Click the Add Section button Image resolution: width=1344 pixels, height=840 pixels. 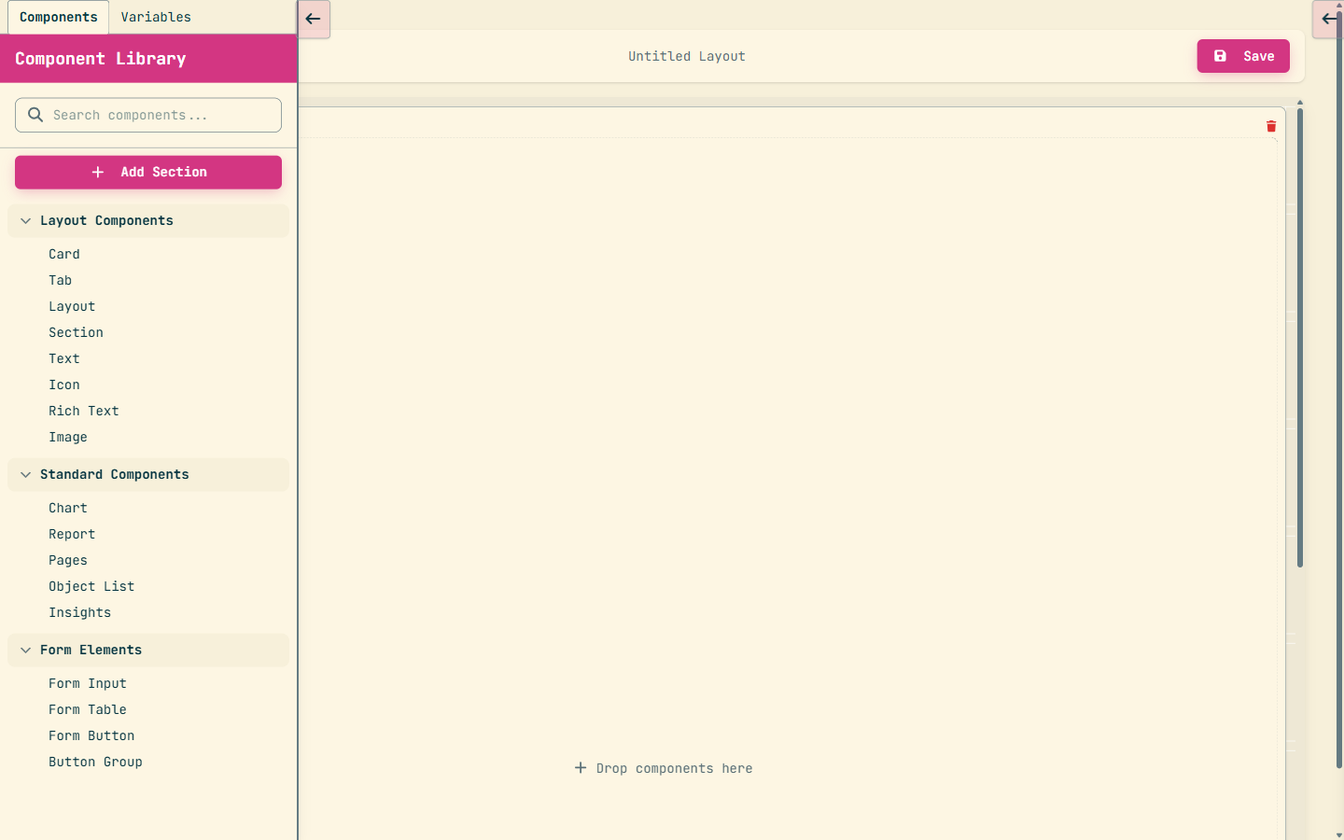tap(148, 173)
